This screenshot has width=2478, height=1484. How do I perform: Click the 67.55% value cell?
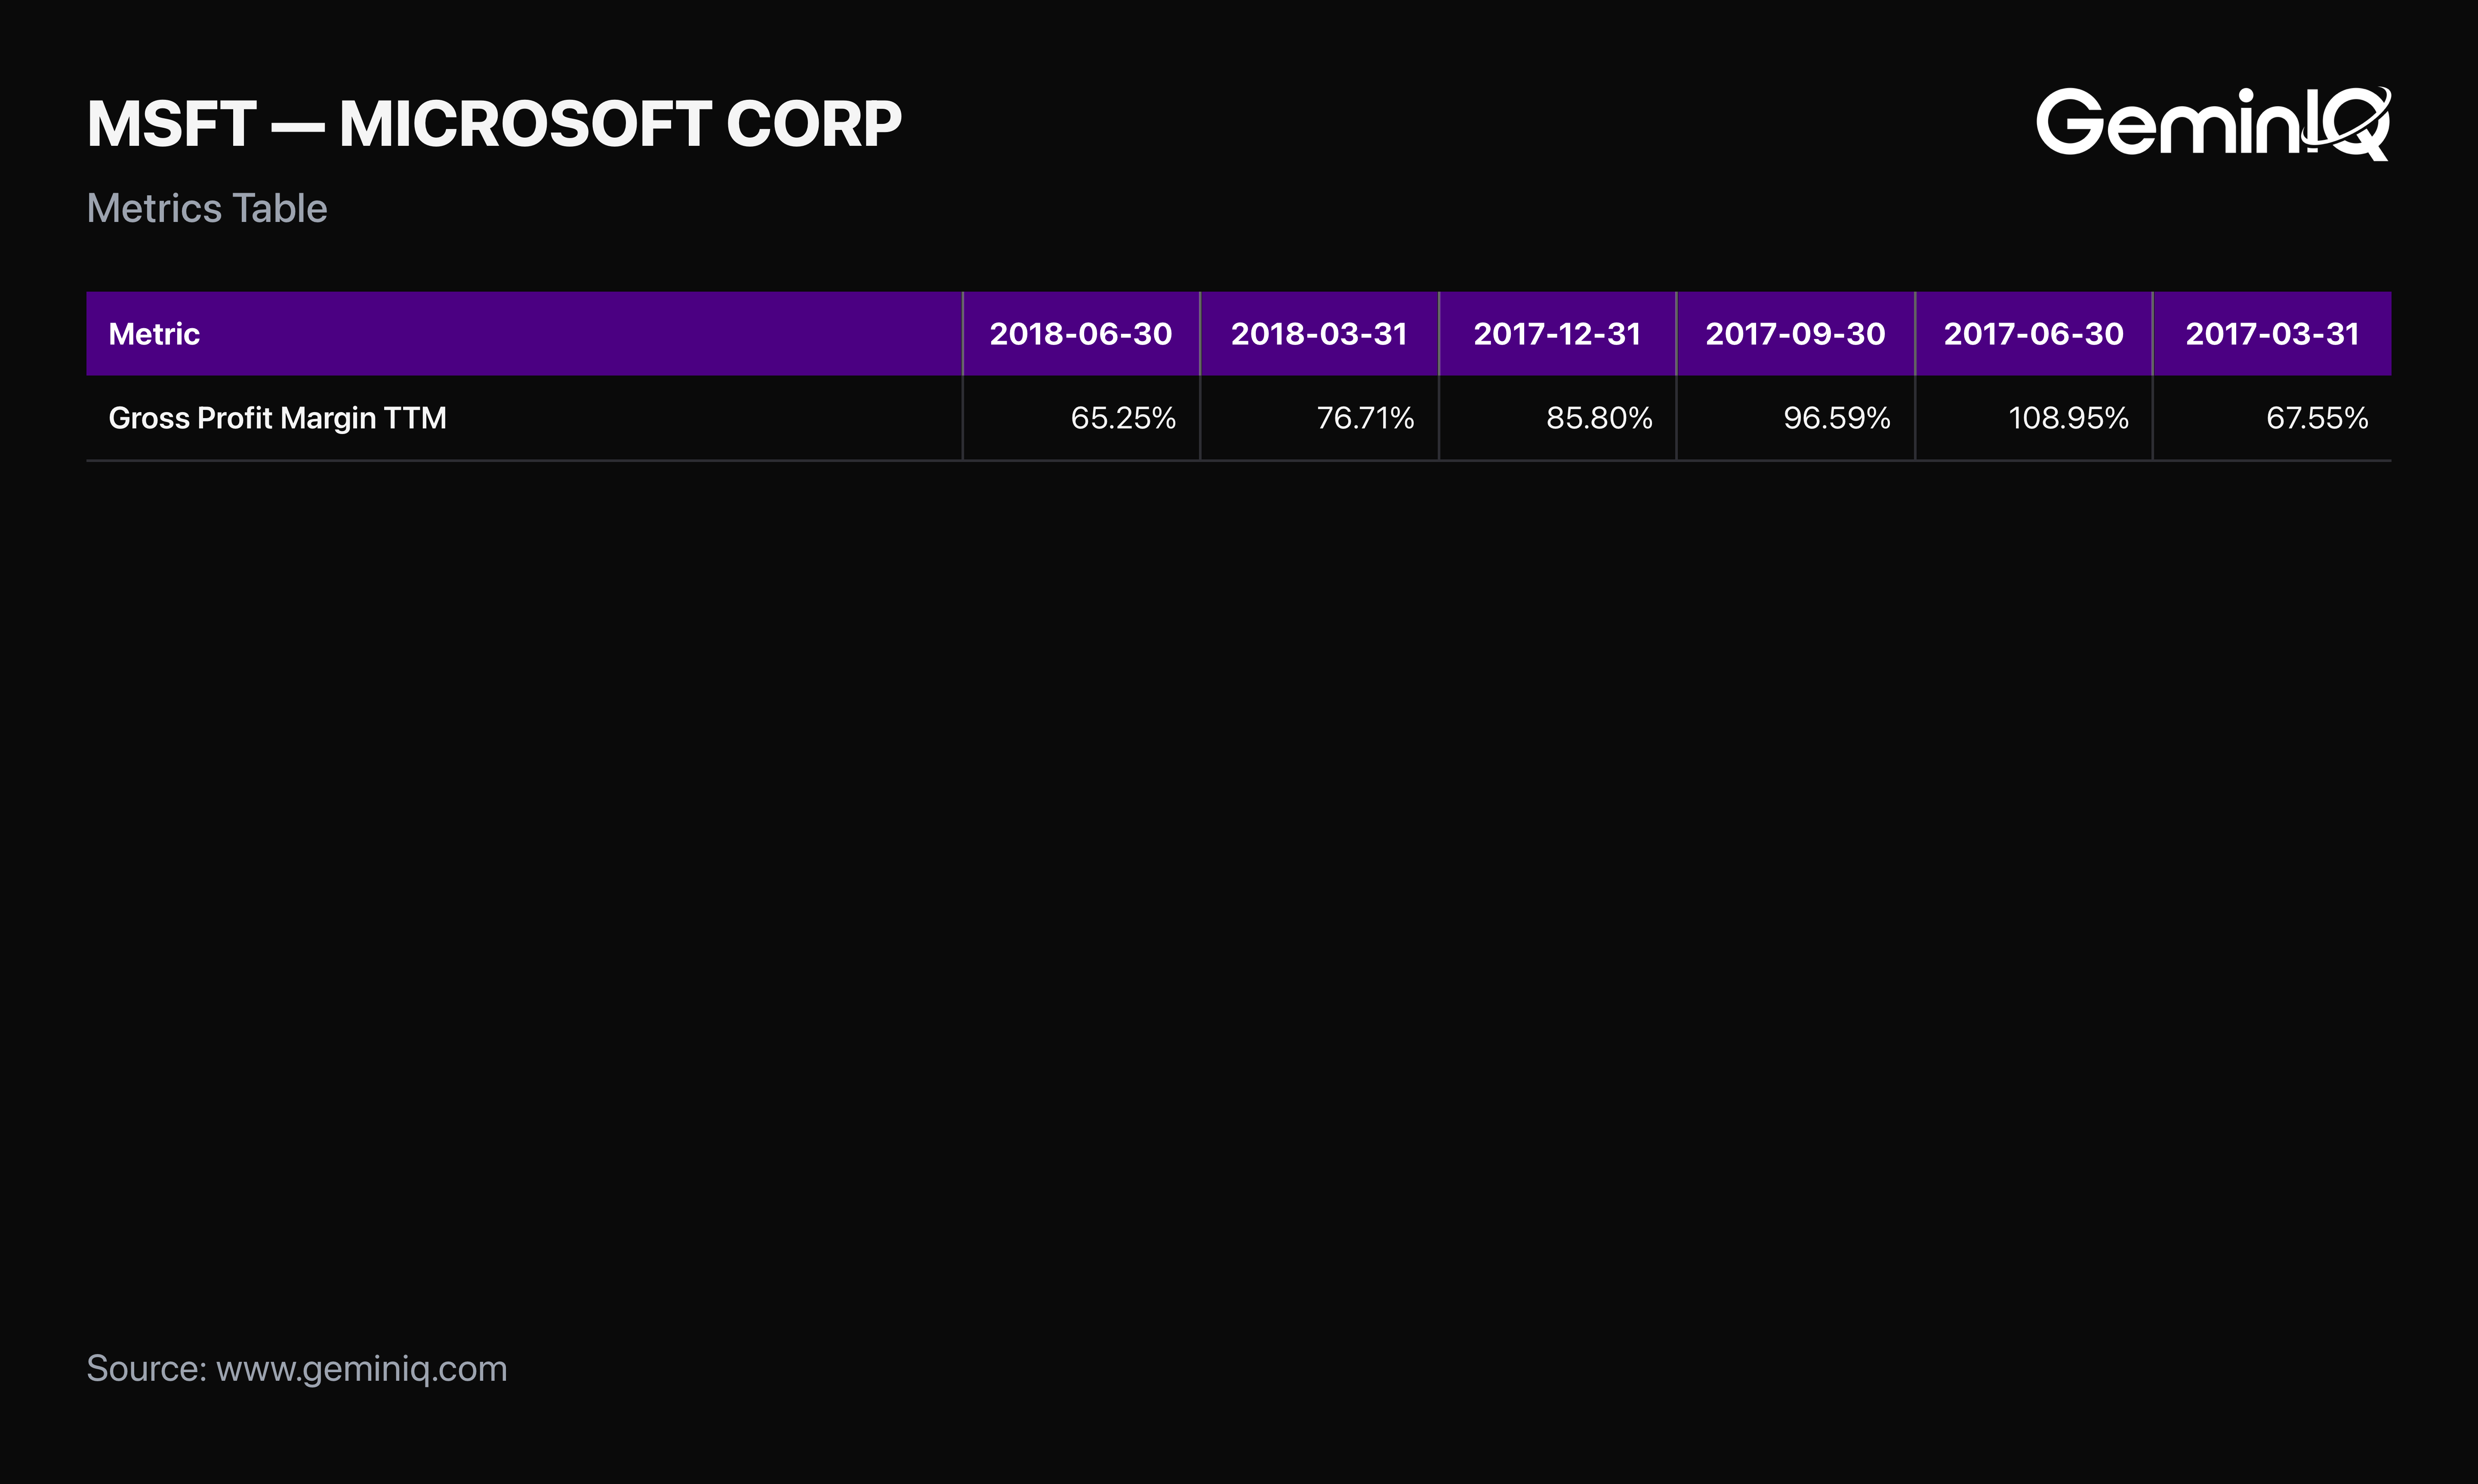pos(2272,418)
